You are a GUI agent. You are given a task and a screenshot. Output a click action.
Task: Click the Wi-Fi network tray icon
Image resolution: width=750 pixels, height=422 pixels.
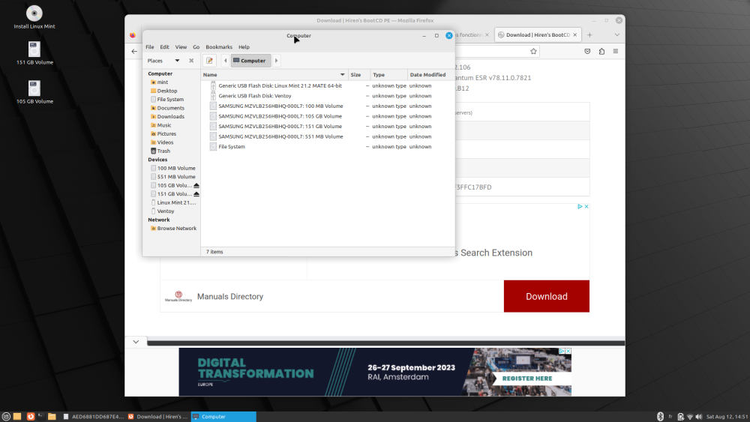tap(690, 417)
